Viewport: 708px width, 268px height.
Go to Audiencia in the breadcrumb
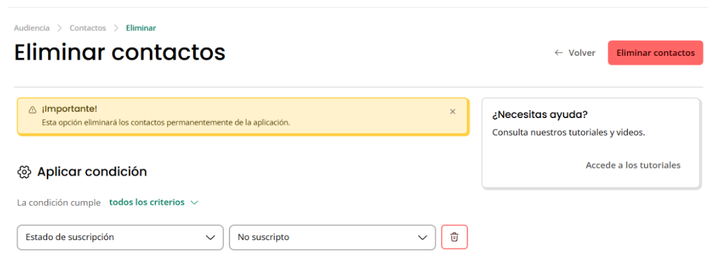[31, 28]
